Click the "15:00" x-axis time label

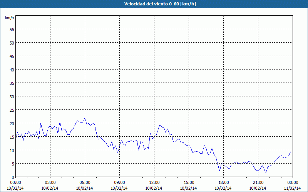tap(189, 183)
